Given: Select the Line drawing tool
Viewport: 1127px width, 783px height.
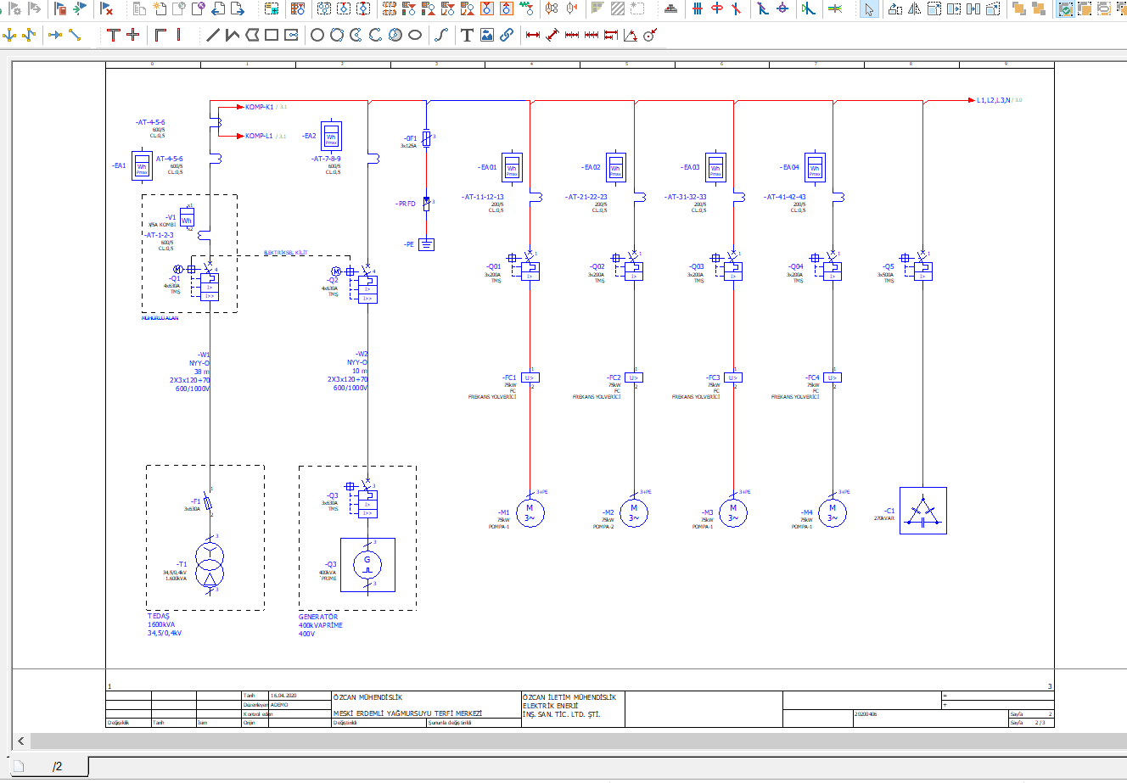Looking at the screenshot, I should (x=213, y=36).
